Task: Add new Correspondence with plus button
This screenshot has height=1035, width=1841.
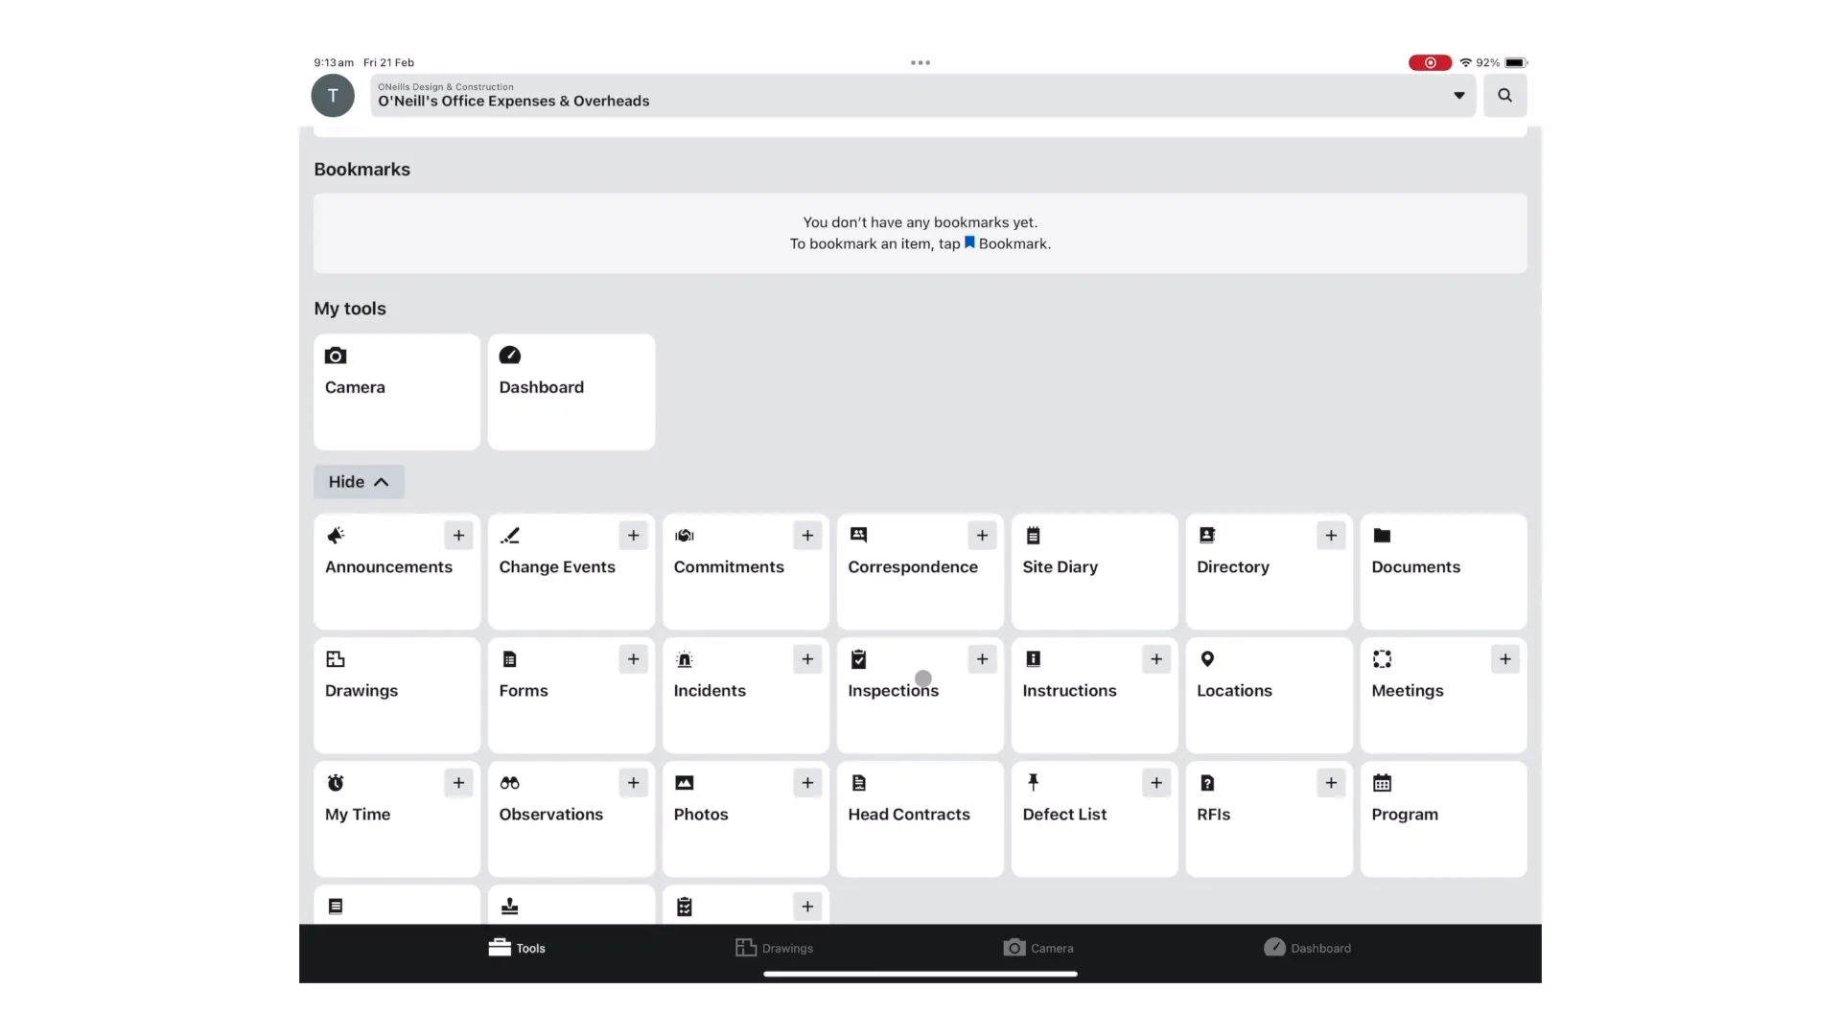Action: coord(982,536)
